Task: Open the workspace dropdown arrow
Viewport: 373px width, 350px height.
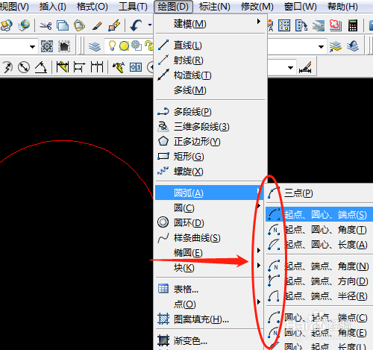Action: click(x=32, y=46)
